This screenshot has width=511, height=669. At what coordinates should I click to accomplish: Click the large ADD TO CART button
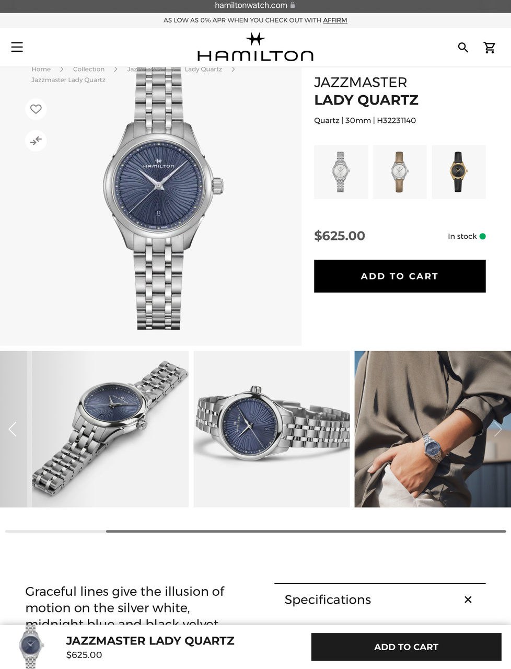coord(400,276)
